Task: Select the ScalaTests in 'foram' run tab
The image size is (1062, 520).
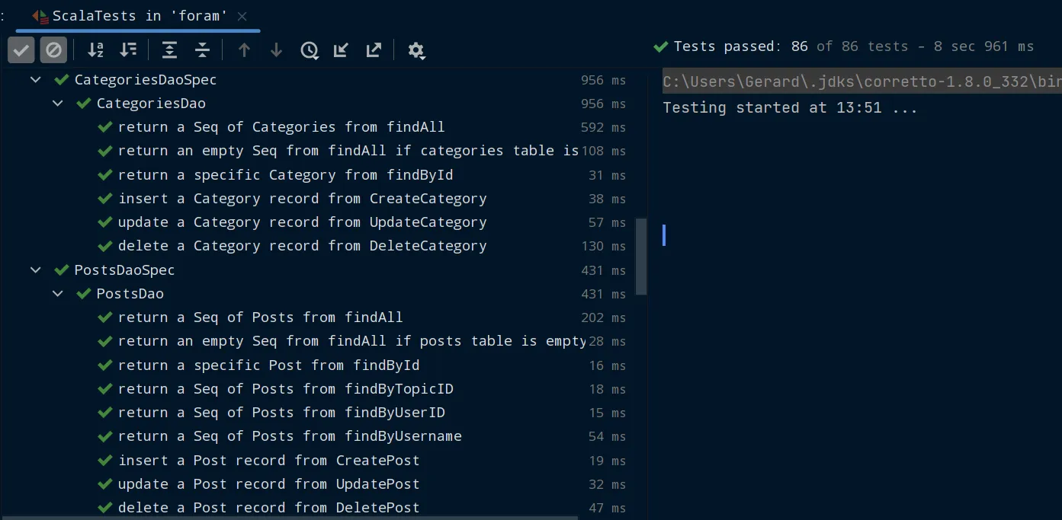Action: pos(139,16)
